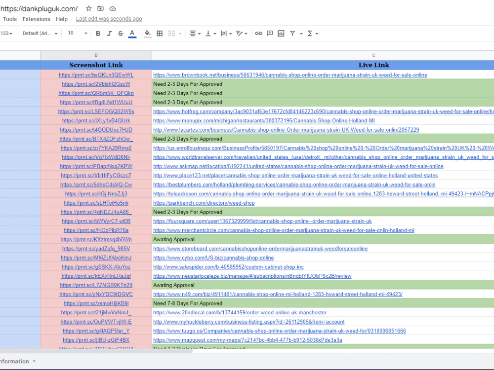Open the borders tool
This screenshot has height=370, width=494.
click(160, 34)
